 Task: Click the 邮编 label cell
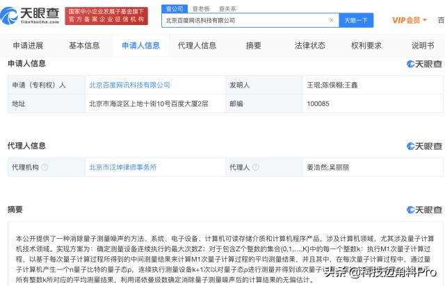pyautogui.click(x=264, y=103)
